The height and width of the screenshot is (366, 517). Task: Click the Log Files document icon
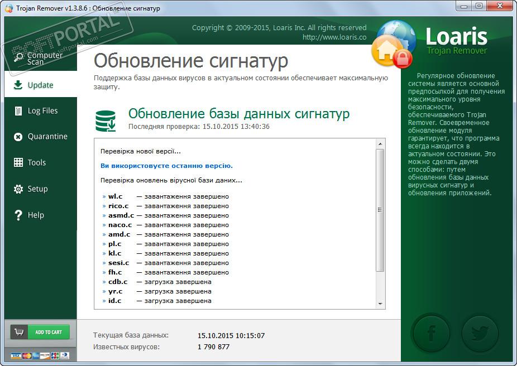pyautogui.click(x=18, y=110)
